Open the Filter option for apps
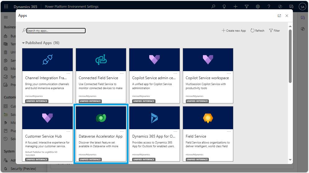 [x=274, y=30]
